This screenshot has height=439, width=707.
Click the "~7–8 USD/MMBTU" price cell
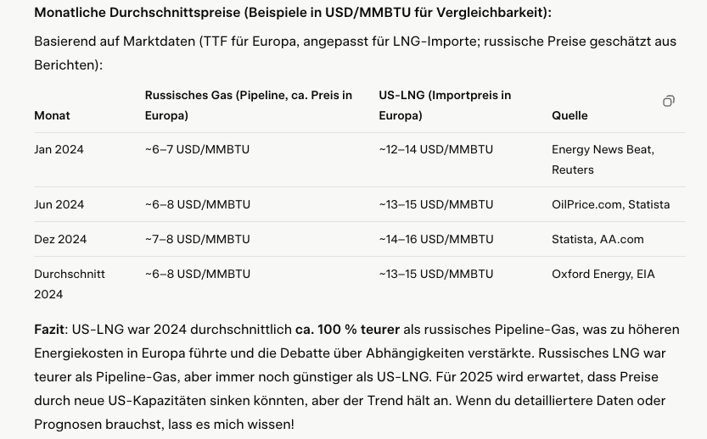point(197,239)
